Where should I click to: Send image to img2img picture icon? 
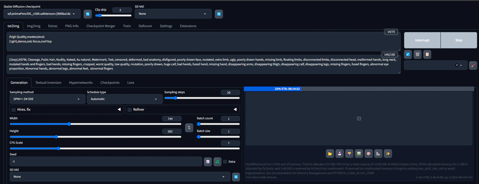point(359,154)
